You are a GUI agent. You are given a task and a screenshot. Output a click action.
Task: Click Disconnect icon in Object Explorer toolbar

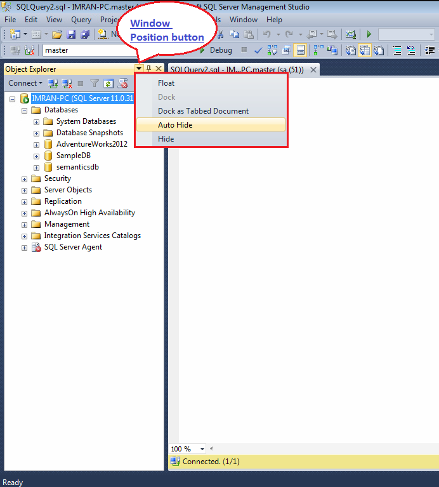coord(67,83)
